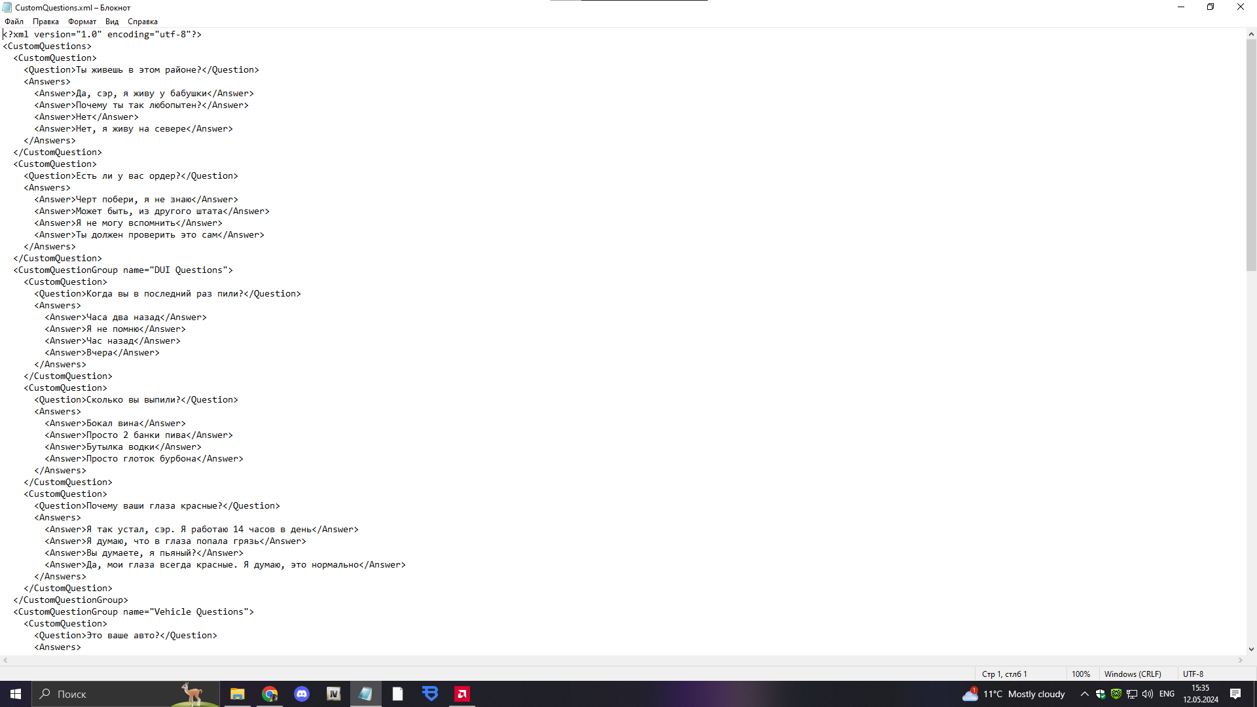The width and height of the screenshot is (1257, 707).
Task: Open the Правка menu
Action: pyautogui.click(x=45, y=22)
